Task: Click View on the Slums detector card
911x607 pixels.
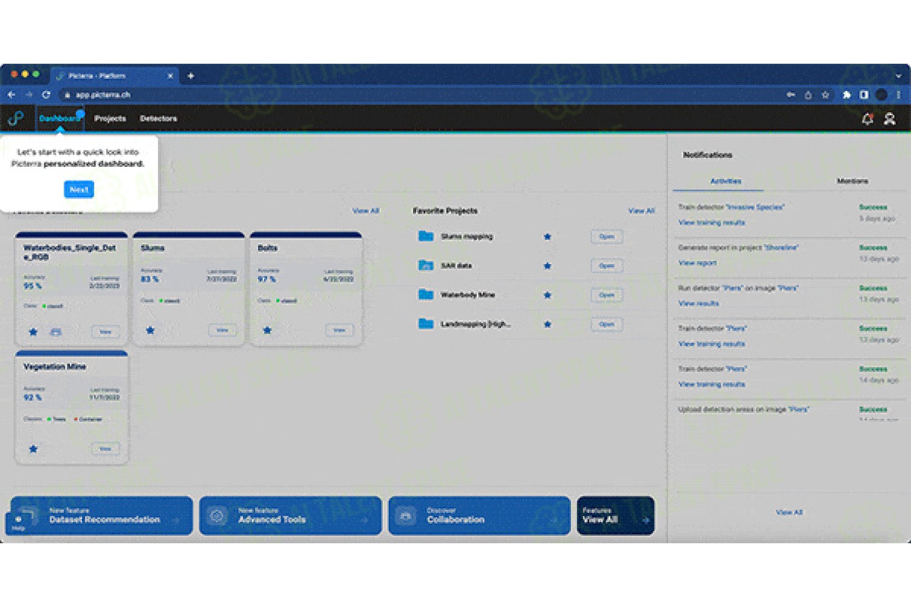Action: tap(222, 330)
